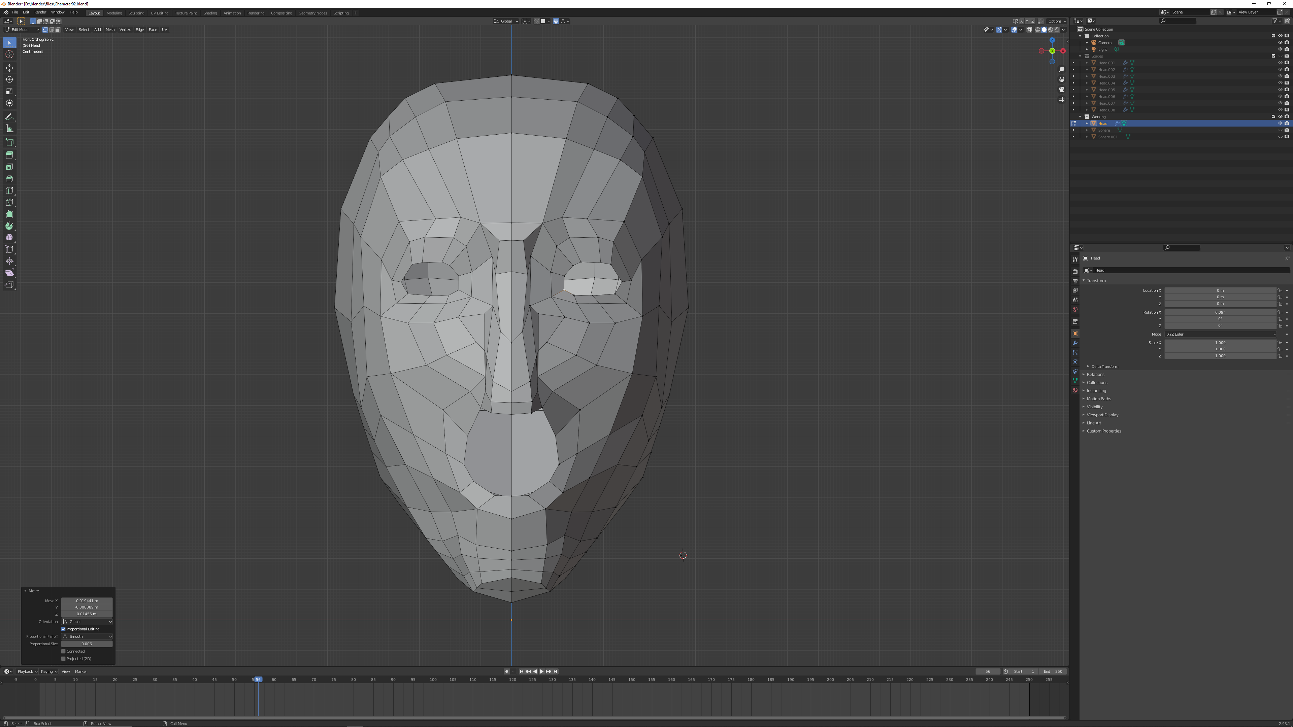
Task: Choose the Measure ruler tool
Action: pyautogui.click(x=9, y=129)
